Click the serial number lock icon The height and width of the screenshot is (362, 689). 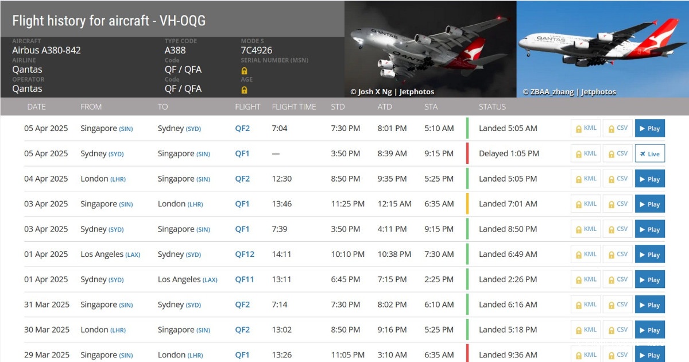click(x=245, y=71)
